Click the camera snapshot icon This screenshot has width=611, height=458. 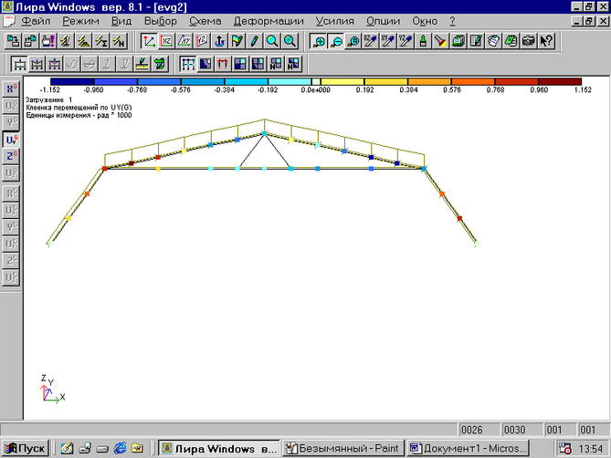(529, 41)
